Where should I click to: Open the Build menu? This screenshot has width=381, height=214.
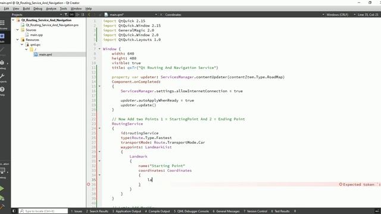tap(26, 8)
